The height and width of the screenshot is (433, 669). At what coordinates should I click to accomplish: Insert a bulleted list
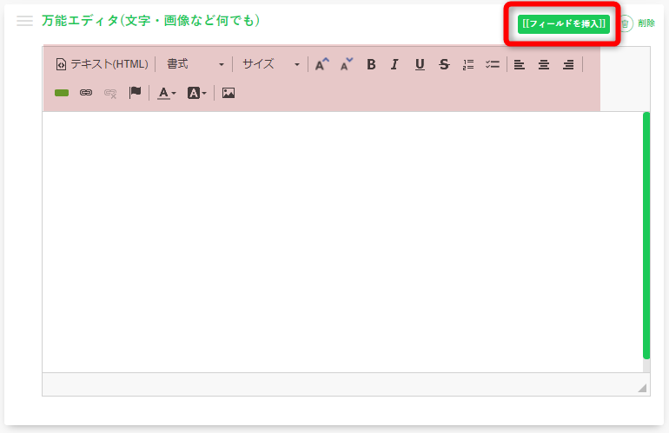pyautogui.click(x=493, y=64)
